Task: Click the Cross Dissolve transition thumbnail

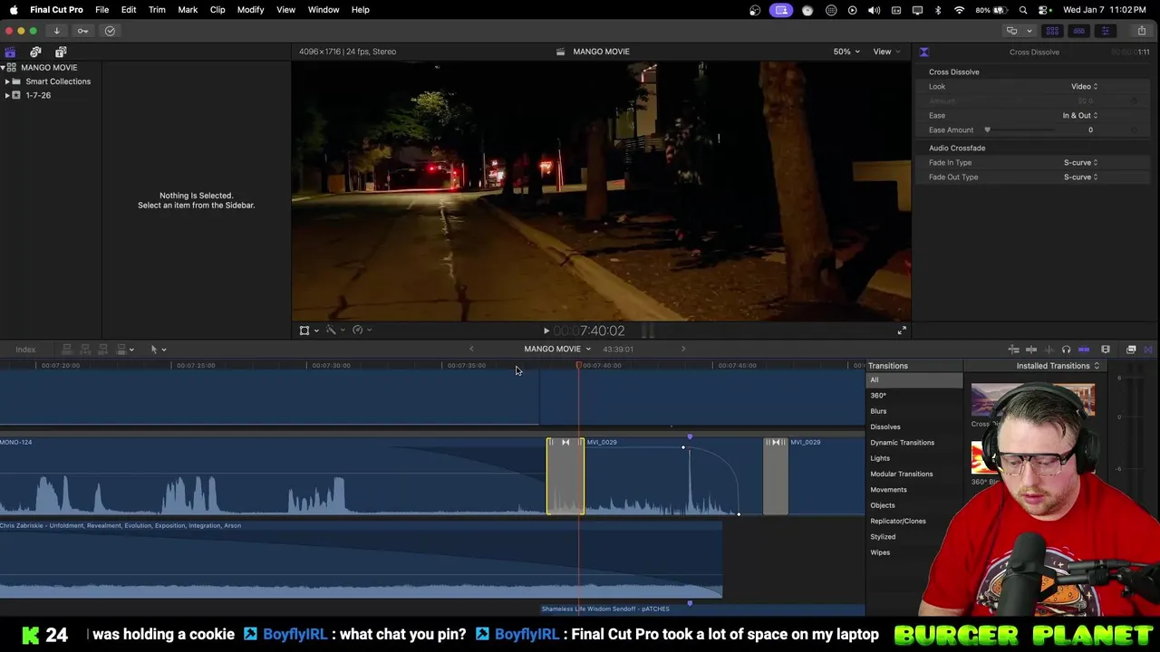Action: pos(1033,401)
